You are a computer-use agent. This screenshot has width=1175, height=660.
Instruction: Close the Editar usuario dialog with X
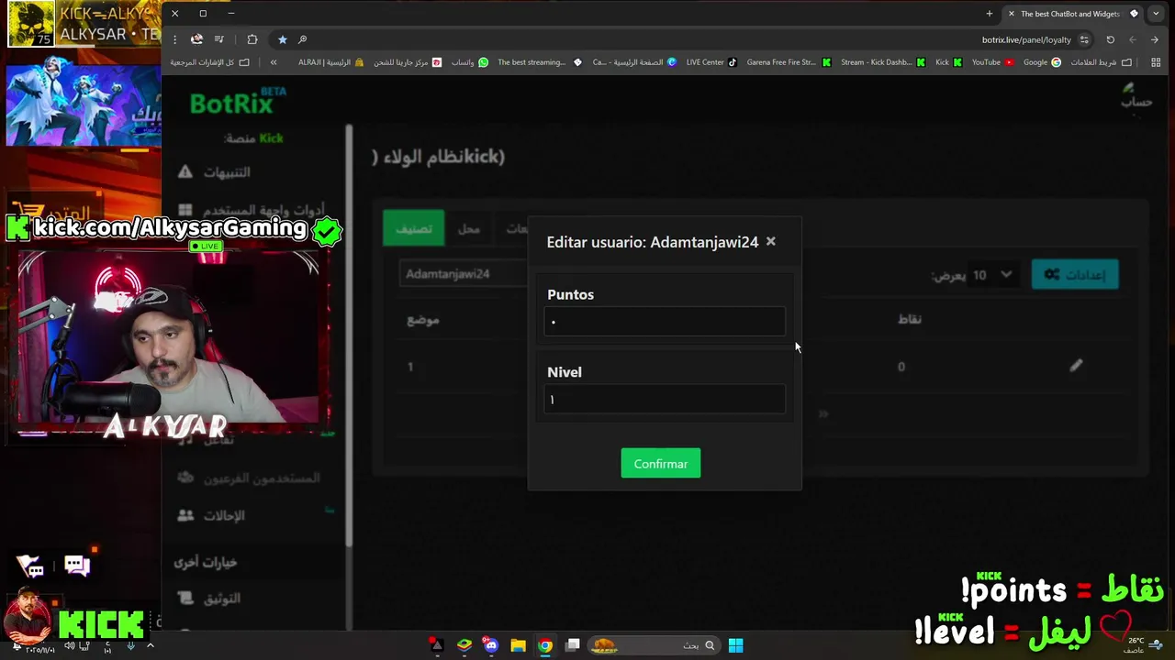pyautogui.click(x=770, y=241)
